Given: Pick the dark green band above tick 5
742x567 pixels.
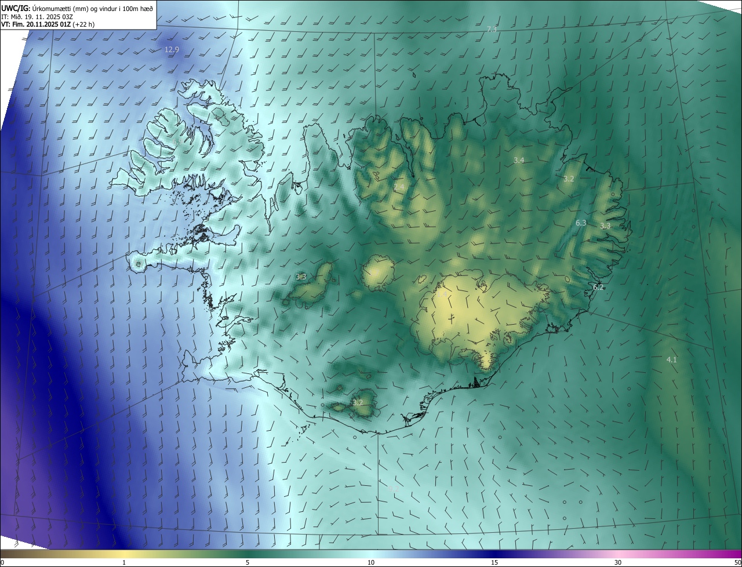Looking at the screenshot, I should point(248,554).
